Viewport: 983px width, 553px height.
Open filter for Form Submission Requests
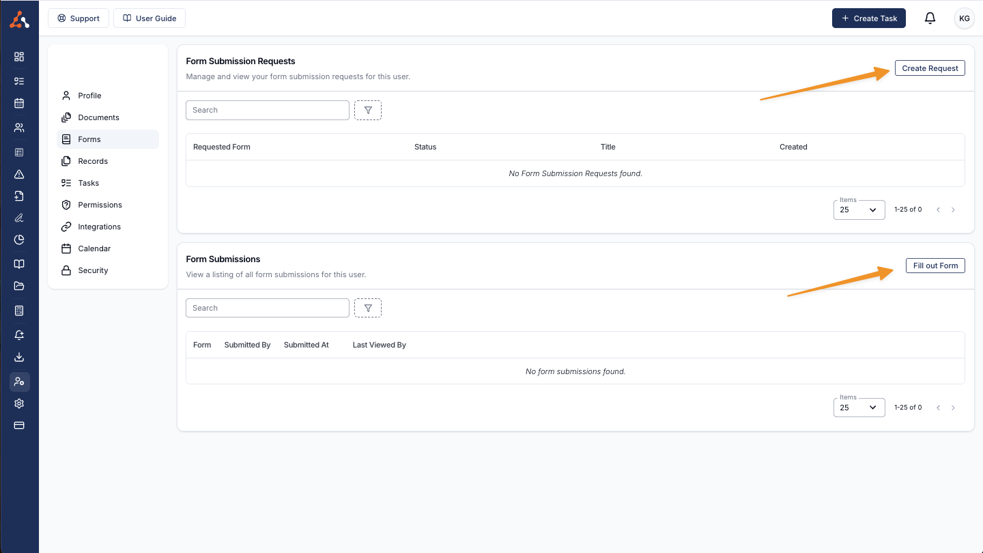[368, 110]
